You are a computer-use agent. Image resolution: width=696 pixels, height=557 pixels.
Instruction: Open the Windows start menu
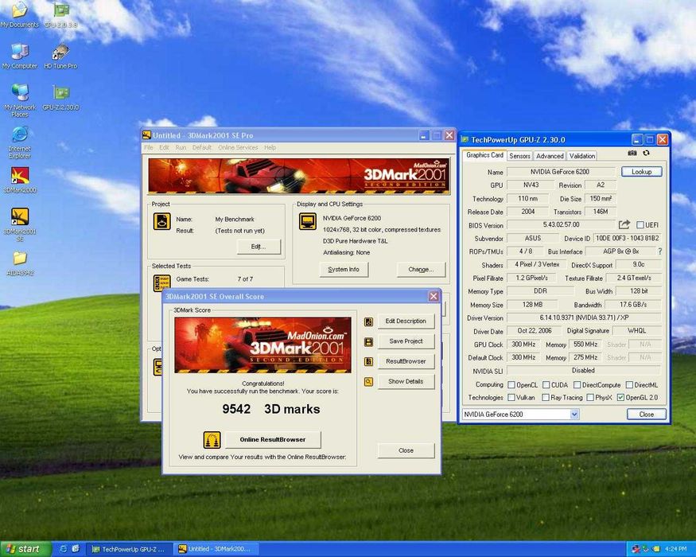pyautogui.click(x=24, y=549)
